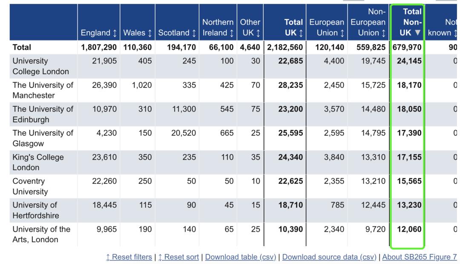Viewport: 460px width, 264px height.
Task: Download source data csv file
Action: pyautogui.click(x=330, y=257)
